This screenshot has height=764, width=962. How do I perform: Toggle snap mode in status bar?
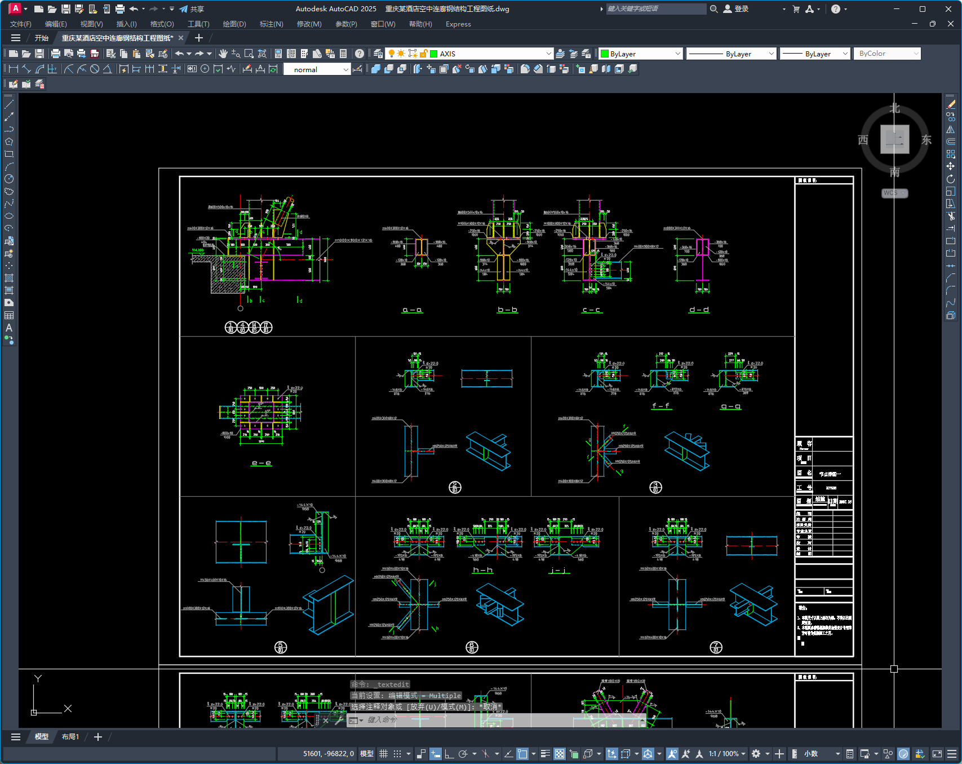point(398,754)
